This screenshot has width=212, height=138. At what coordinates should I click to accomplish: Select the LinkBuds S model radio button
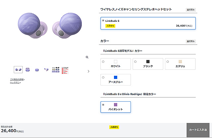point(103,20)
